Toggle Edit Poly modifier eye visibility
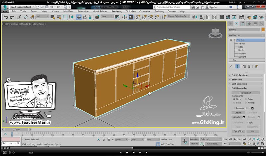Viewport: 266px width, 156px height. tap(231, 40)
